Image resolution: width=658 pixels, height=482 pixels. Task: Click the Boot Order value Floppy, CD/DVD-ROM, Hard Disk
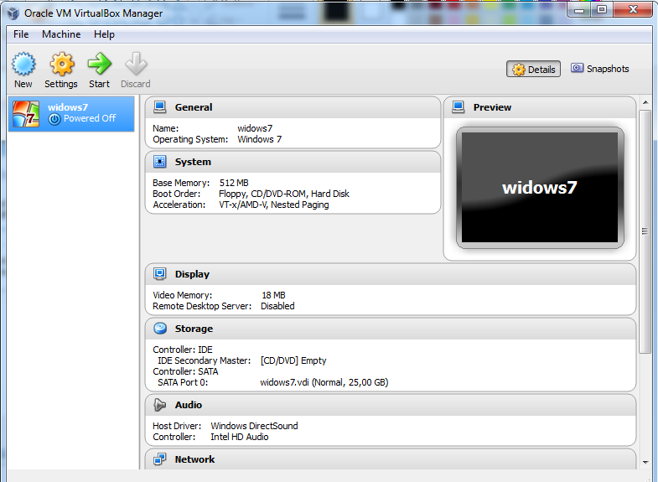click(284, 194)
